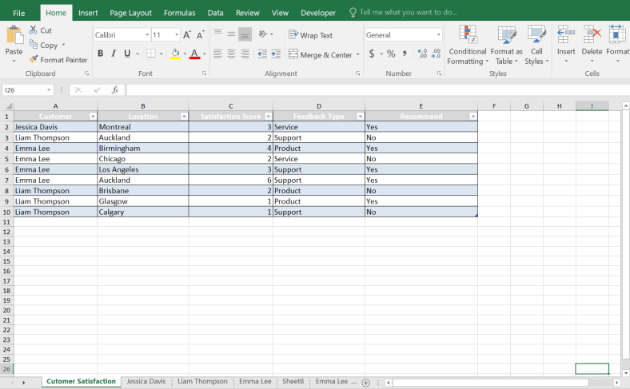Click the Name Box showing I26
630x389 pixels.
(x=24, y=90)
